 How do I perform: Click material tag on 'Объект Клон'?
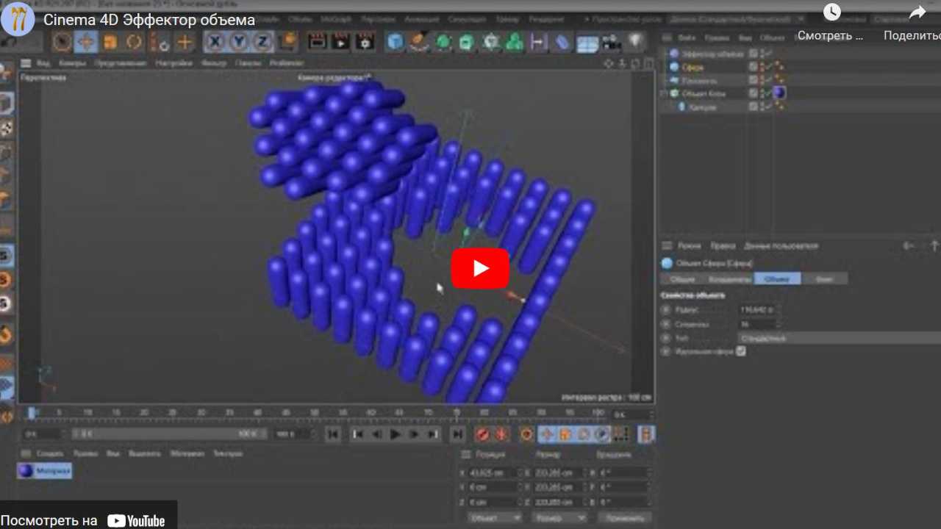pos(779,93)
